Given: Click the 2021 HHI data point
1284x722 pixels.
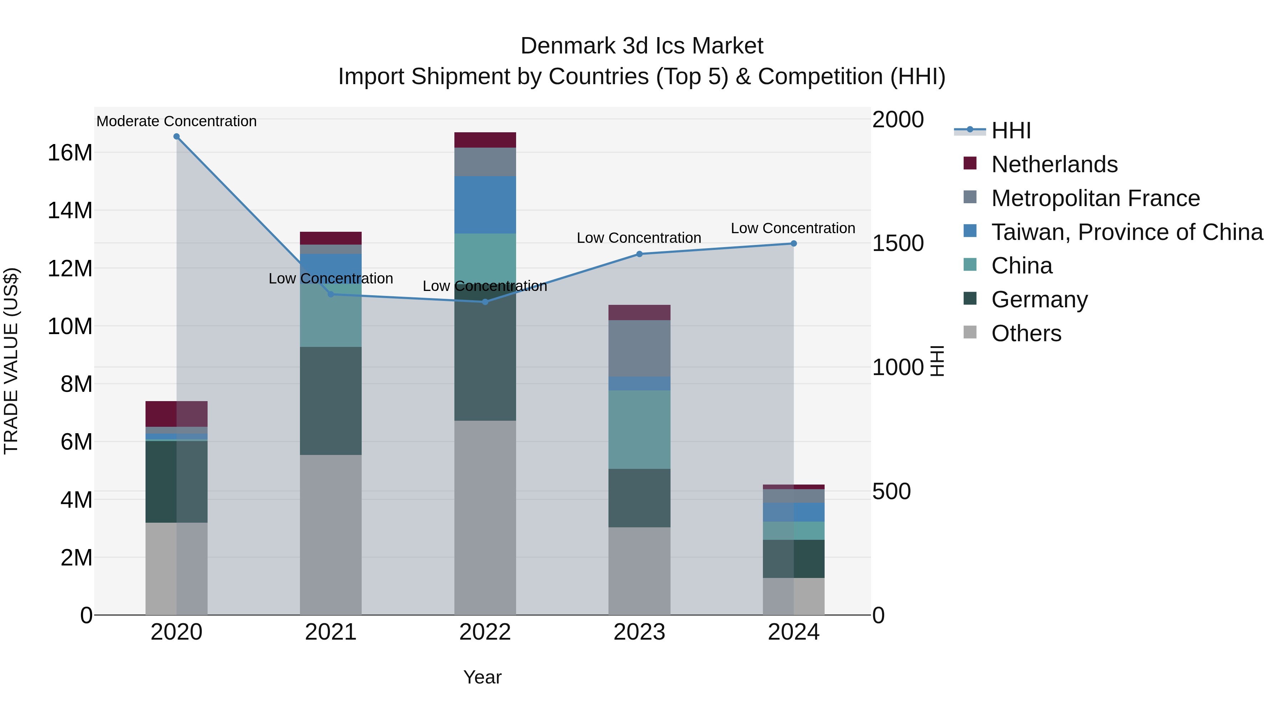Looking at the screenshot, I should (331, 294).
